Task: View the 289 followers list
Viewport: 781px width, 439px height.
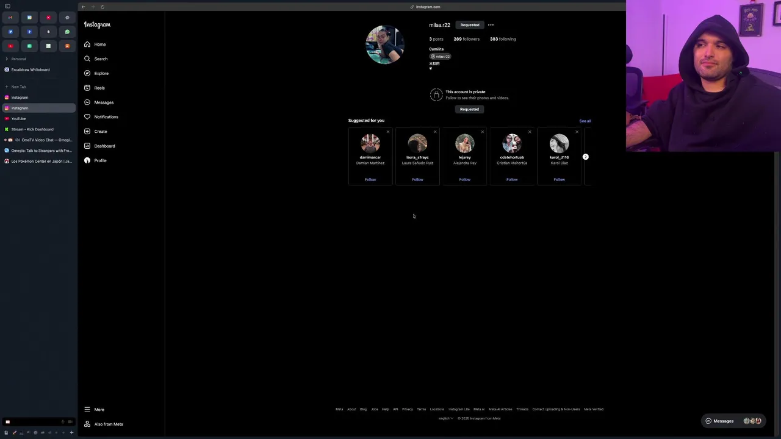Action: tap(466, 39)
